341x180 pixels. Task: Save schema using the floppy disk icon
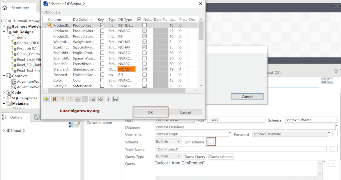click(x=116, y=99)
